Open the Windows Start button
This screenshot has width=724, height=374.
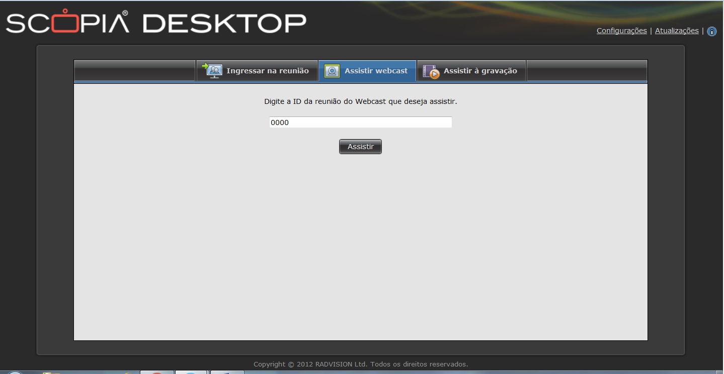pyautogui.click(x=14, y=372)
